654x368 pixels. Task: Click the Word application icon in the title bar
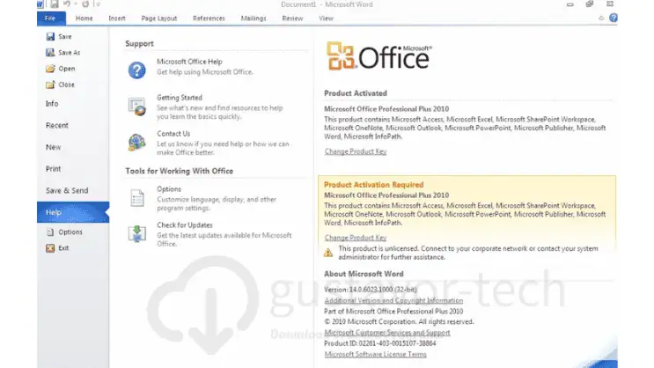pos(40,4)
